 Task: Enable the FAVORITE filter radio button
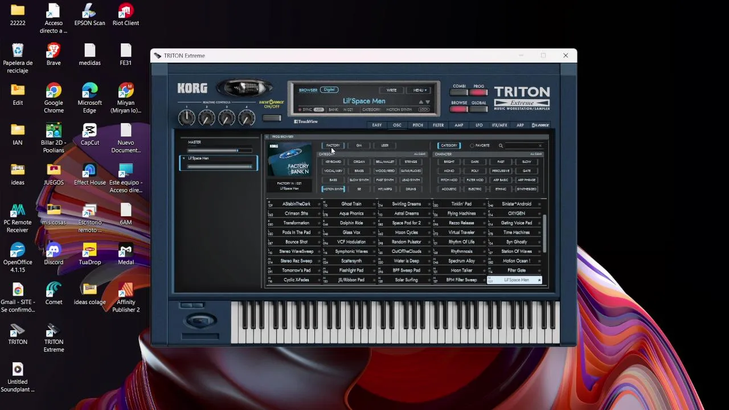click(472, 146)
